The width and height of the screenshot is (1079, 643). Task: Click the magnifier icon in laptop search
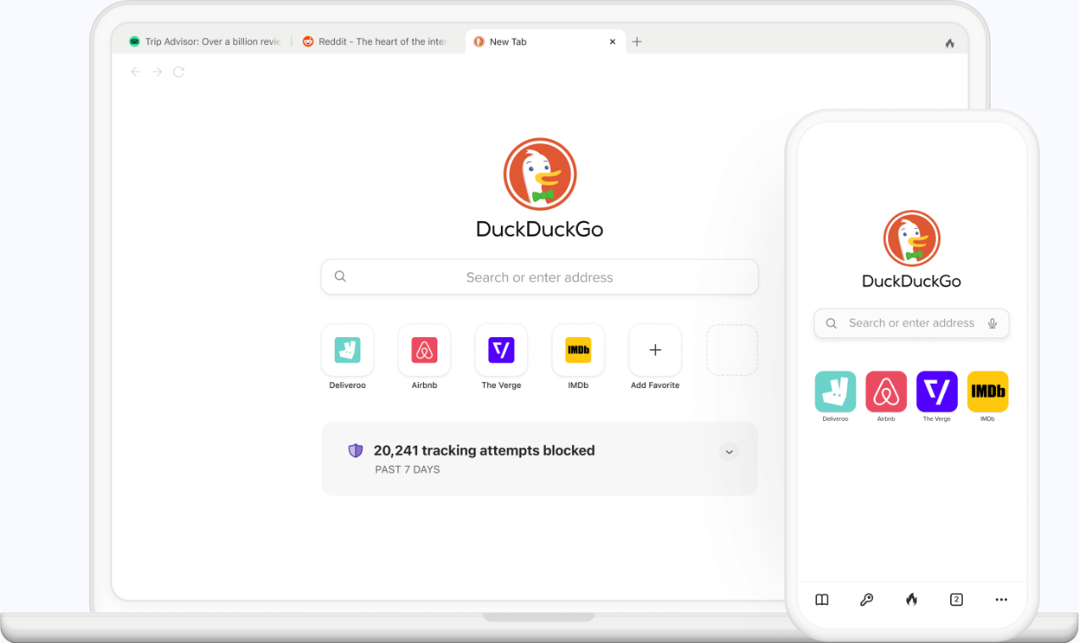point(340,276)
